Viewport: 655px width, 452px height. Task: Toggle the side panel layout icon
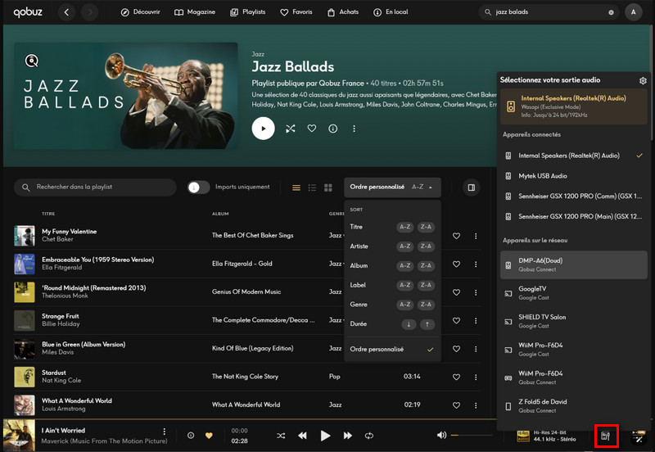coord(472,188)
